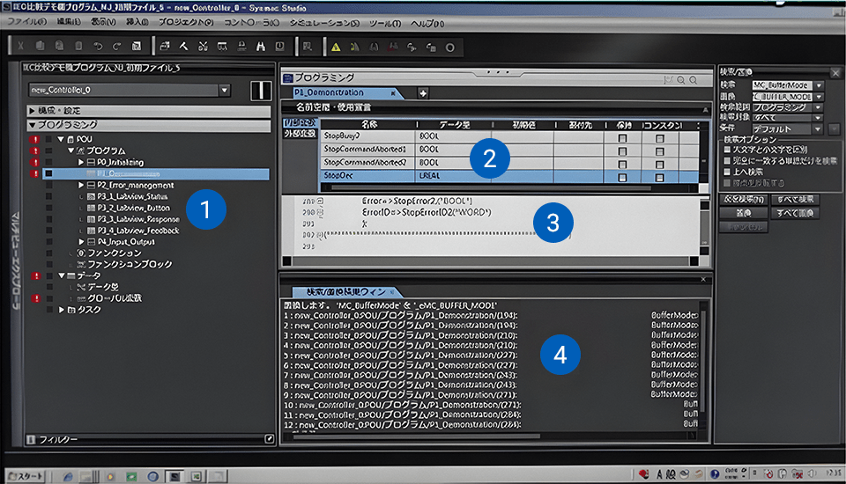Expand the P2_Error_management node
846x484 pixels.
coord(81,185)
